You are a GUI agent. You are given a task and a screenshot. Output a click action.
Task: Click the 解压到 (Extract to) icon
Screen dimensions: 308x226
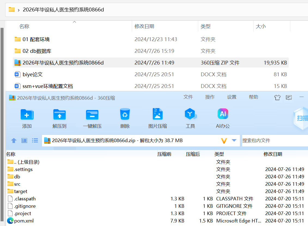(x=60, y=114)
